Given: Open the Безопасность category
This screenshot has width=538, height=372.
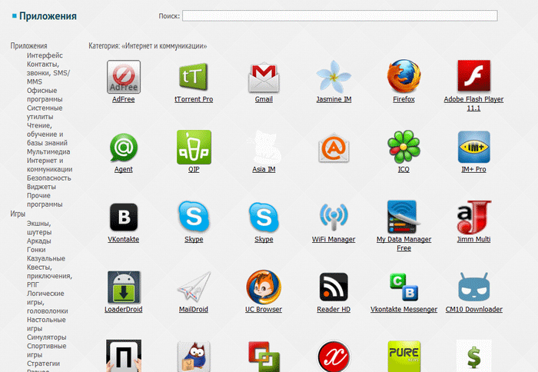Looking at the screenshot, I should point(48,178).
